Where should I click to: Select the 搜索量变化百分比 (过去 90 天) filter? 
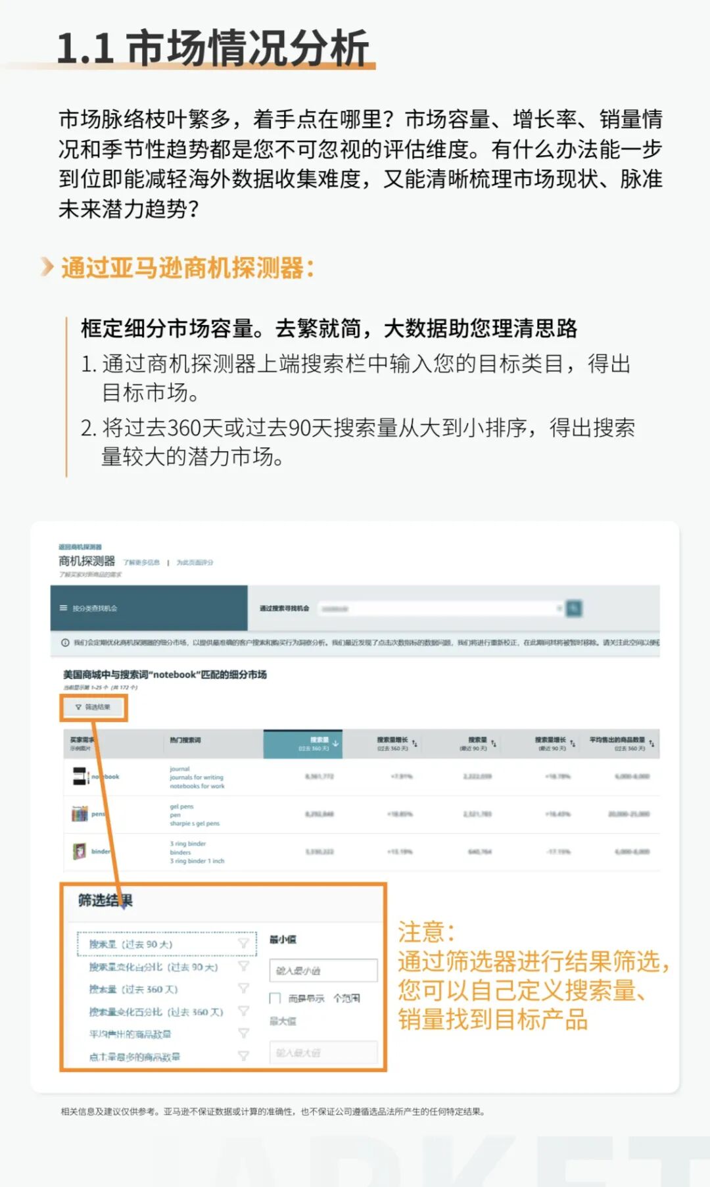point(153,967)
